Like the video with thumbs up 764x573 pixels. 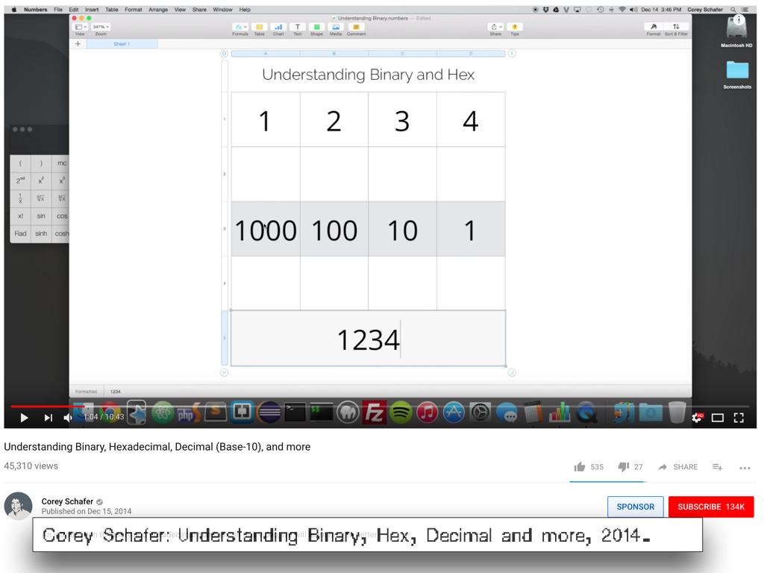[580, 467]
